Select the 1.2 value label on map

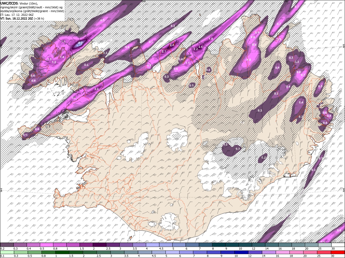(54, 62)
